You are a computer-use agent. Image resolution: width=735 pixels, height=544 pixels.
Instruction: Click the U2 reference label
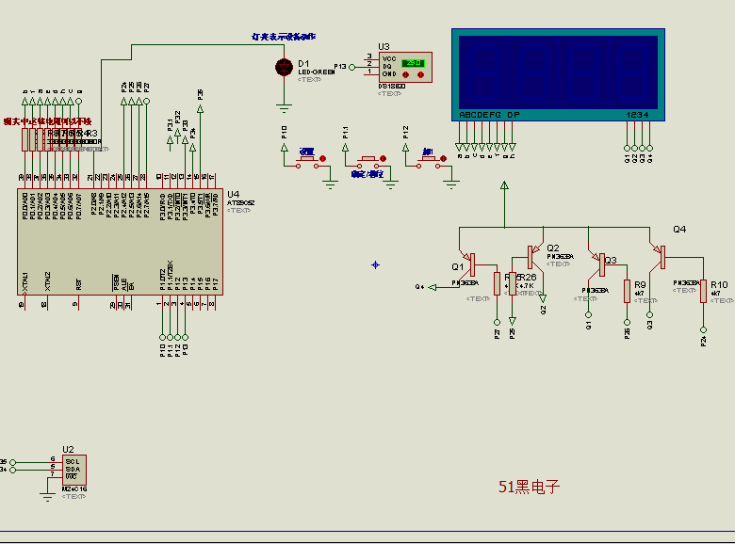(68, 450)
